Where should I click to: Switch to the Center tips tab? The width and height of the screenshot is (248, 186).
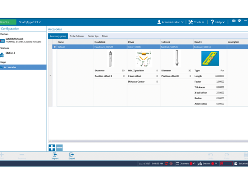point(93,36)
